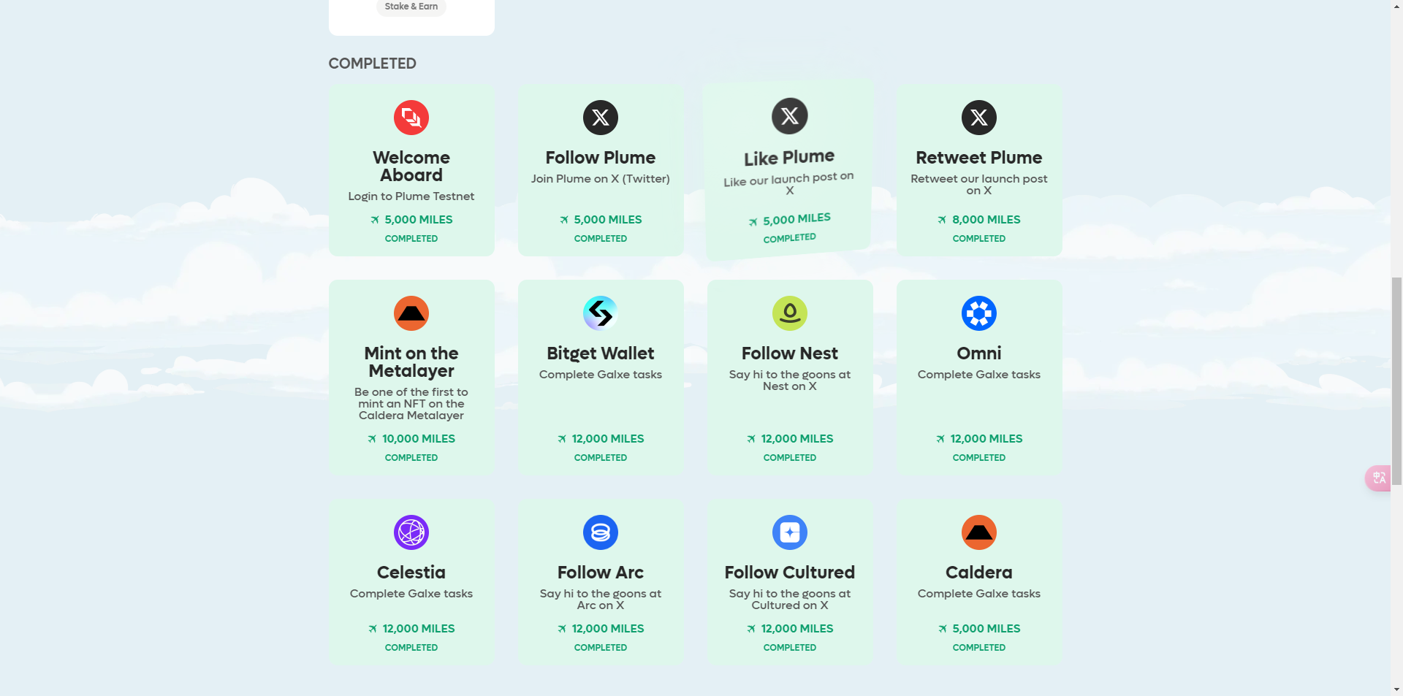Click Omni's 'Complete Galxe tasks' description
The width and height of the screenshot is (1403, 696).
(979, 375)
